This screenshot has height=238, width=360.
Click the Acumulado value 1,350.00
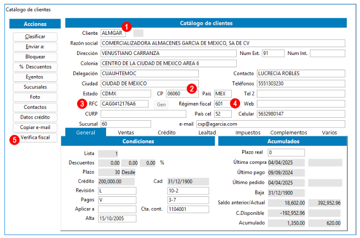(286, 223)
